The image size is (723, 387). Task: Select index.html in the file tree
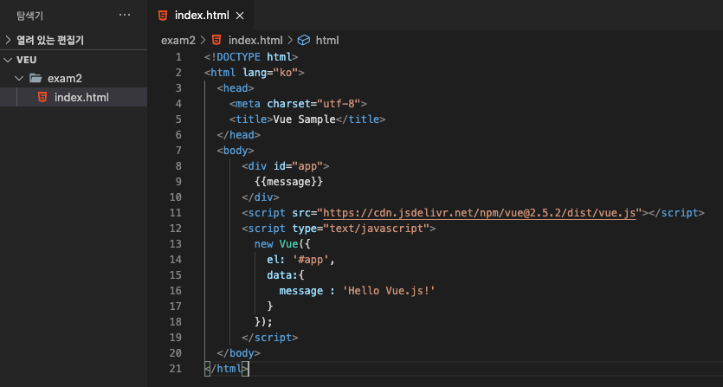74,97
